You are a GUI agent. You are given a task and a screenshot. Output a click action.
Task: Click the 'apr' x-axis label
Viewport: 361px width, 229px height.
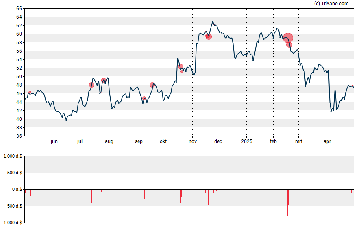click(327, 141)
